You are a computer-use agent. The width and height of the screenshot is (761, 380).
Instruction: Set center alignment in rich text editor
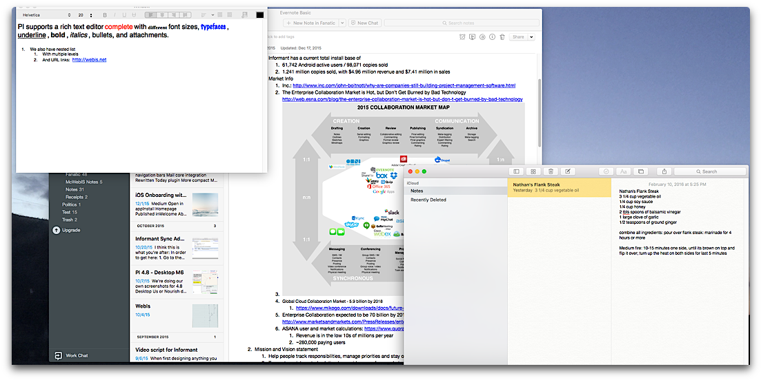tap(162, 15)
